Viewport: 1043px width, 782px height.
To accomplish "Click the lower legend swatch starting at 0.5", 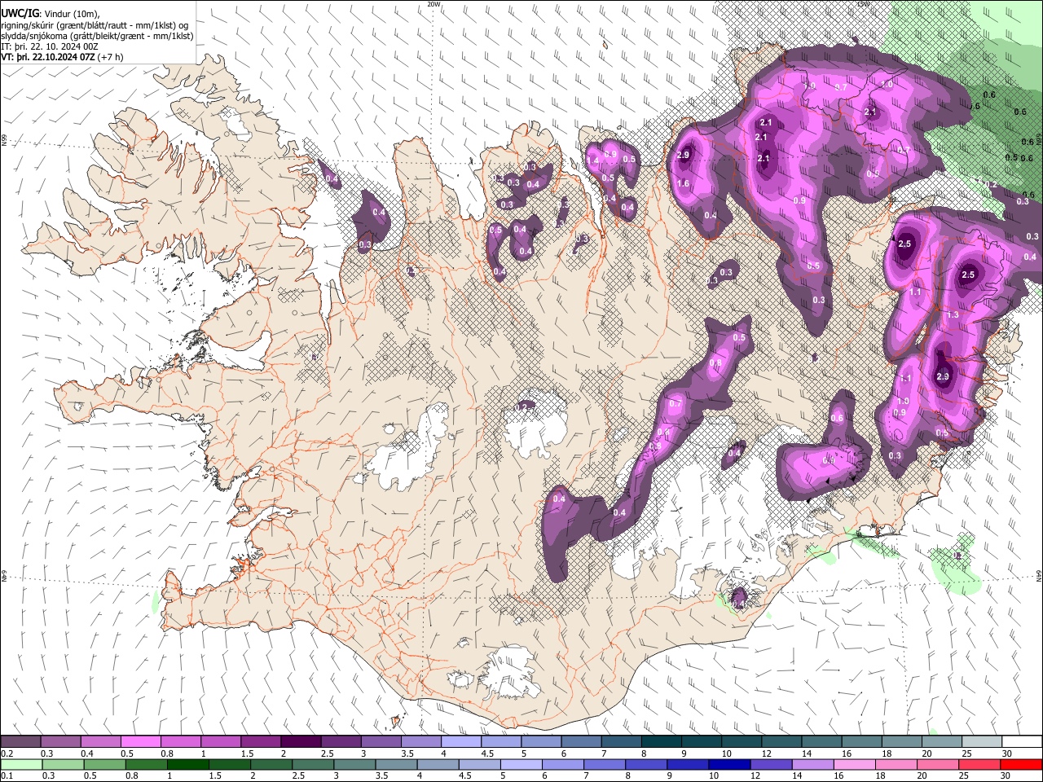I will click(x=103, y=764).
